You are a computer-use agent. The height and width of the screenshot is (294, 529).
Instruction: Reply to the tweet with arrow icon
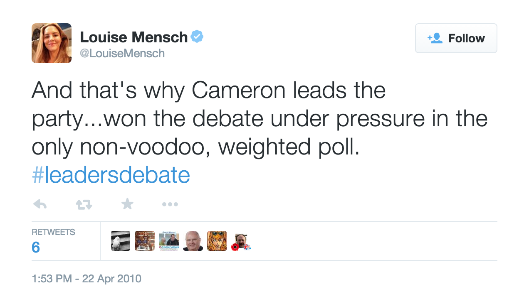(40, 204)
